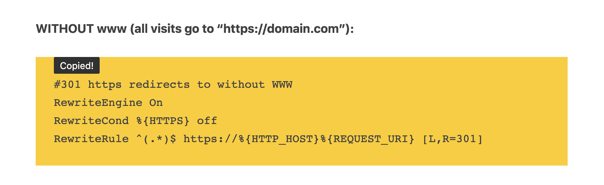Click the Copied! button on code block
The width and height of the screenshot is (604, 185).
click(x=76, y=65)
